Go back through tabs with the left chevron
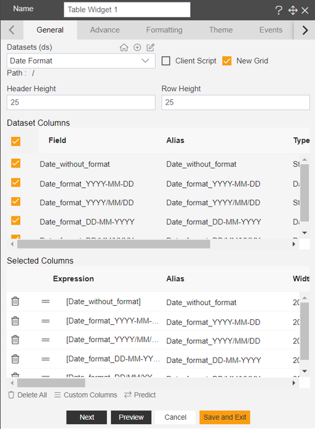This screenshot has width=315, height=429. [12, 30]
